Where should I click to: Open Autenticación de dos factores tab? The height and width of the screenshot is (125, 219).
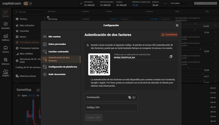pos(61,59)
